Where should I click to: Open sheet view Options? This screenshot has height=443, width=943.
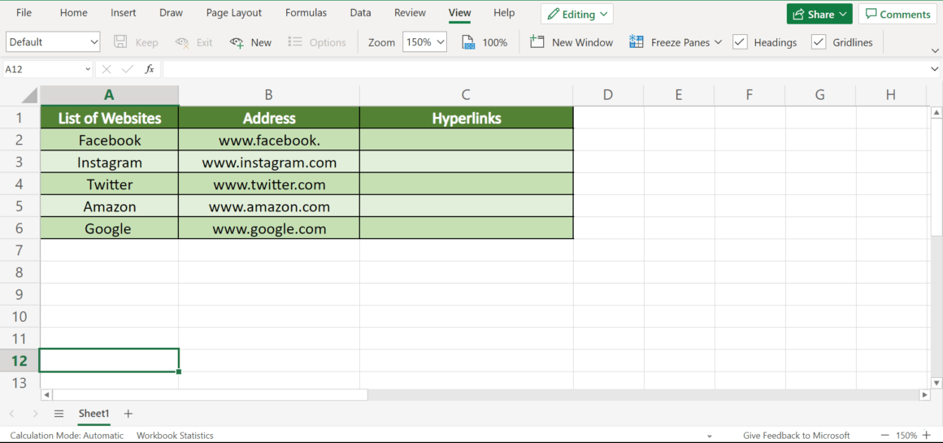[x=316, y=42]
